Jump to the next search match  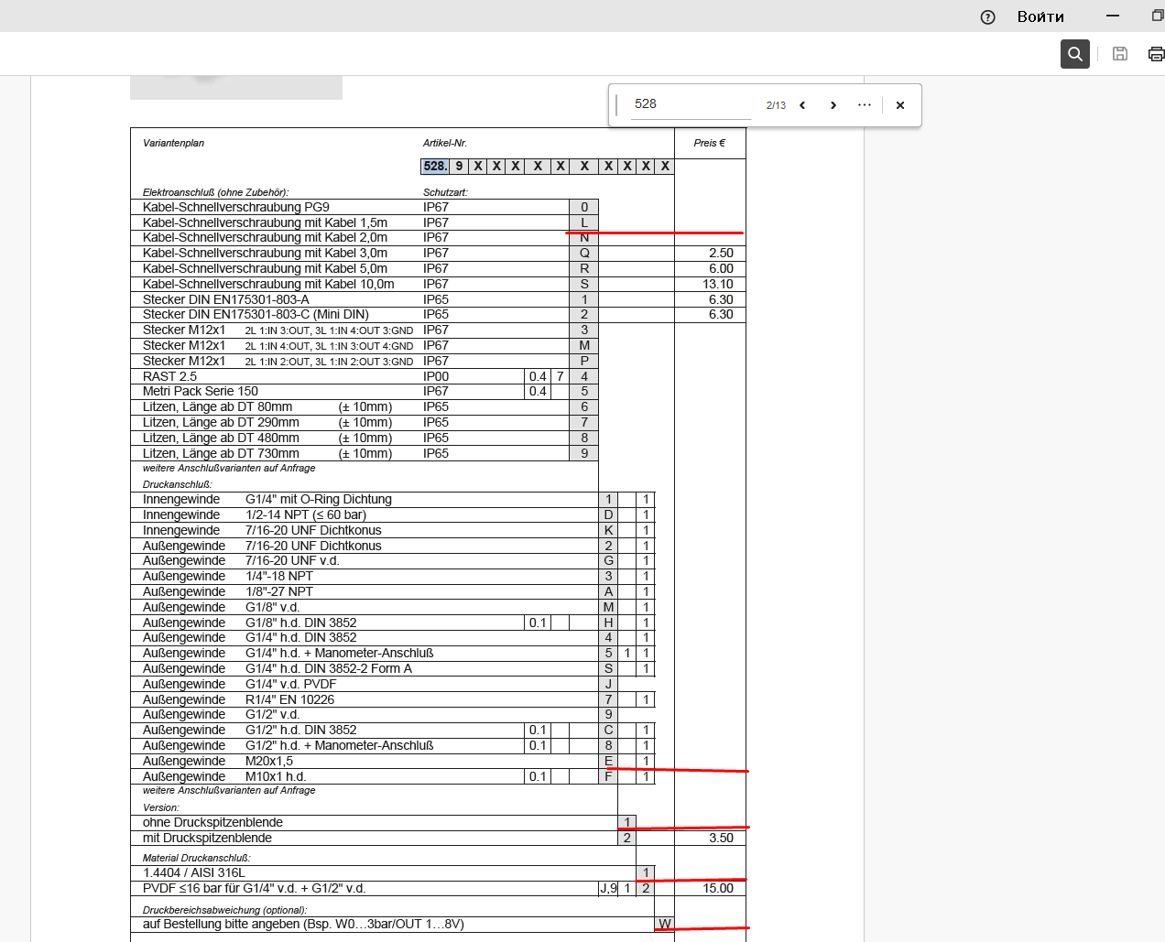point(833,105)
